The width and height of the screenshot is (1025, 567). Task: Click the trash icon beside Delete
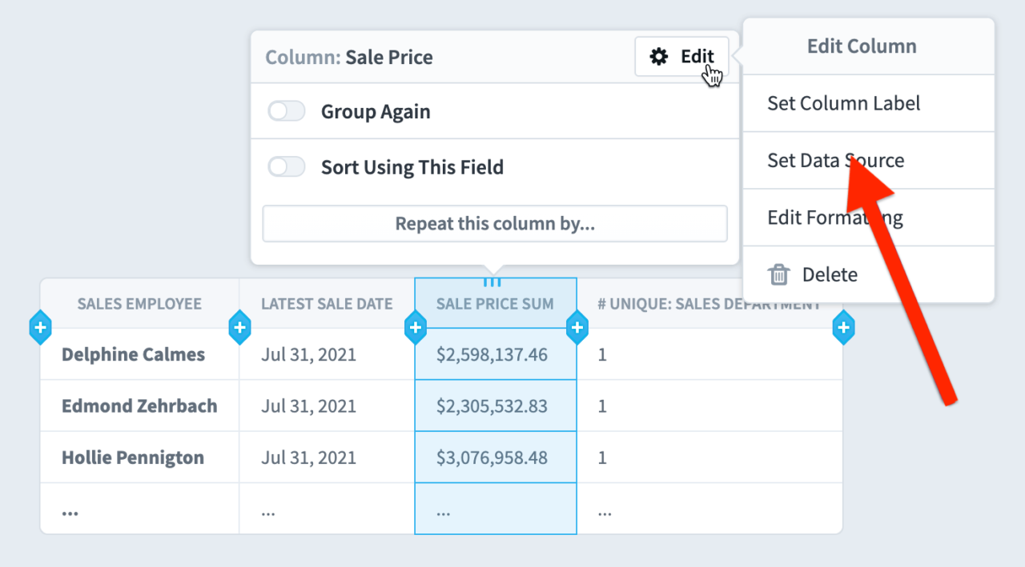click(x=778, y=274)
